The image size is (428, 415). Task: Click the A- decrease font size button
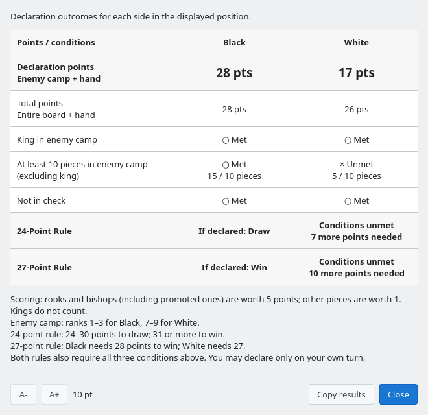coord(23,394)
